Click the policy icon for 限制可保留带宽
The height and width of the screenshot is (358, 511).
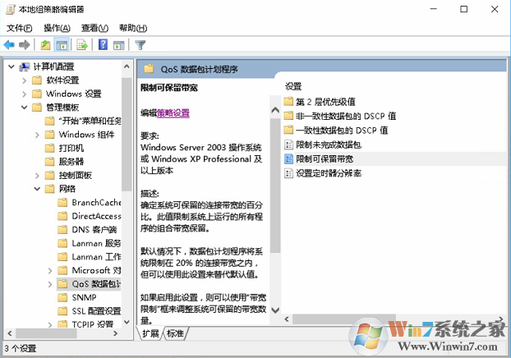(288, 158)
